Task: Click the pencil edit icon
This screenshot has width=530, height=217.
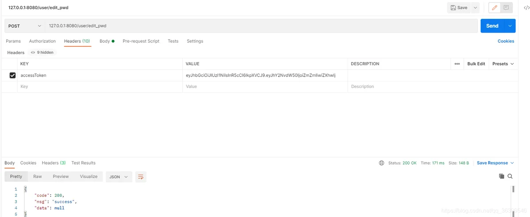Action: (494, 7)
